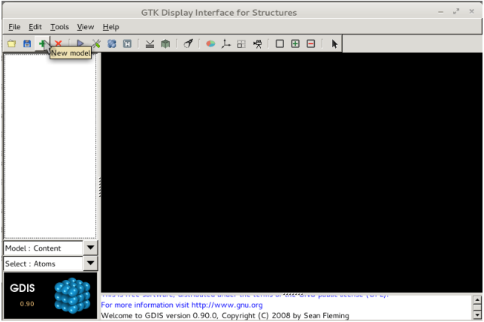Create a new model with the green plus

click(x=42, y=44)
